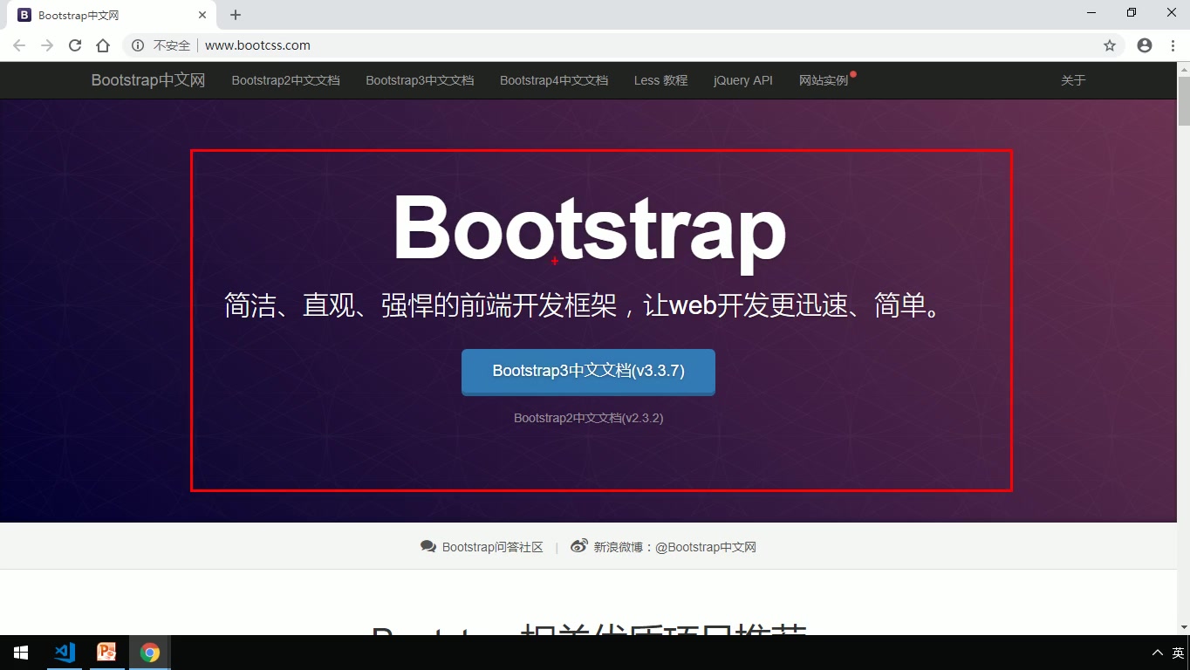Open 网站实例 nav item
1190x670 pixels.
pos(824,80)
